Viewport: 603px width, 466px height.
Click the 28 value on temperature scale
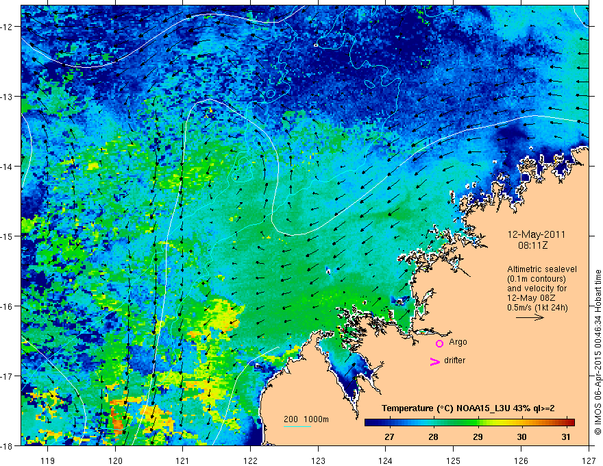(x=433, y=437)
